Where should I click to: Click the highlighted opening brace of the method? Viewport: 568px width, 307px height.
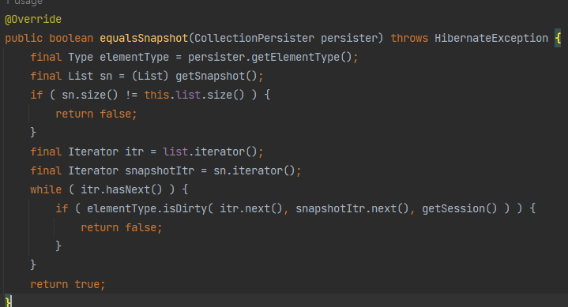[558, 38]
